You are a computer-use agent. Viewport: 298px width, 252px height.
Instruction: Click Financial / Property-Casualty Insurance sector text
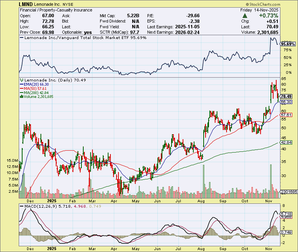tap(56, 10)
